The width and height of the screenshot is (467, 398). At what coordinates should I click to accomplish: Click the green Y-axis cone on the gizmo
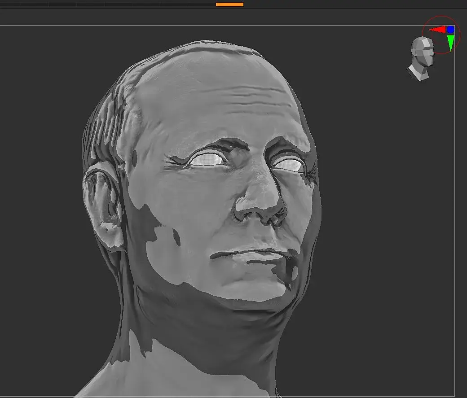pyautogui.click(x=451, y=43)
